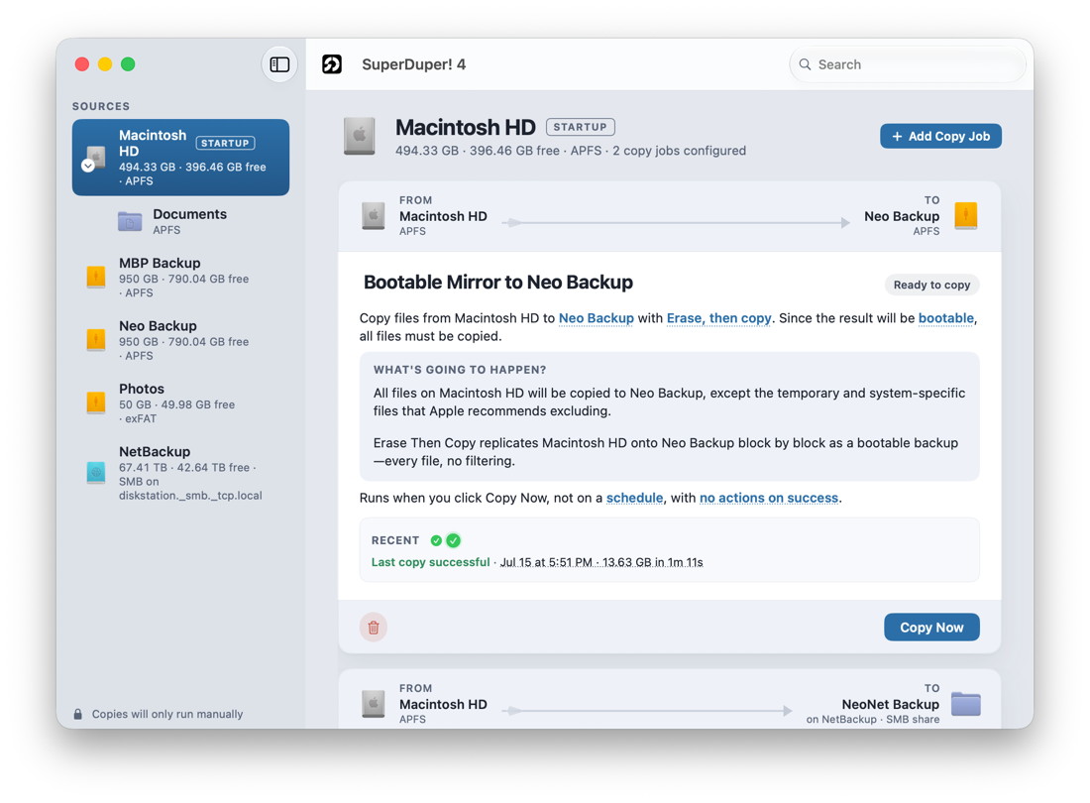
Task: Click the bootable link
Action: [946, 318]
